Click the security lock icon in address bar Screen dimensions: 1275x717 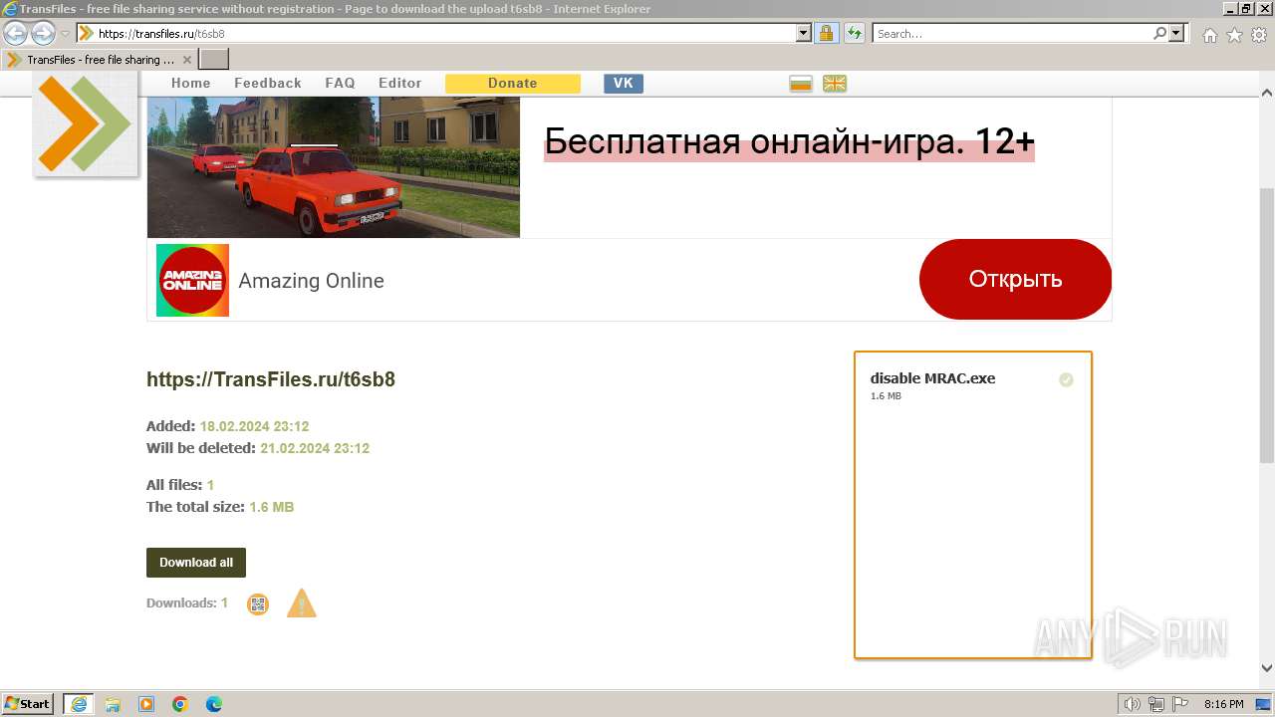coord(827,33)
